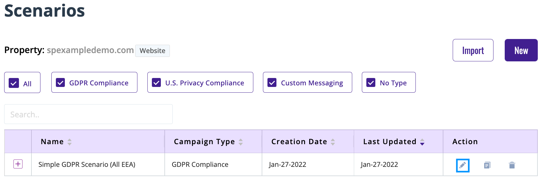
Task: Click the Simple GDPR Scenario (All EEA) name
Action: (x=87, y=165)
